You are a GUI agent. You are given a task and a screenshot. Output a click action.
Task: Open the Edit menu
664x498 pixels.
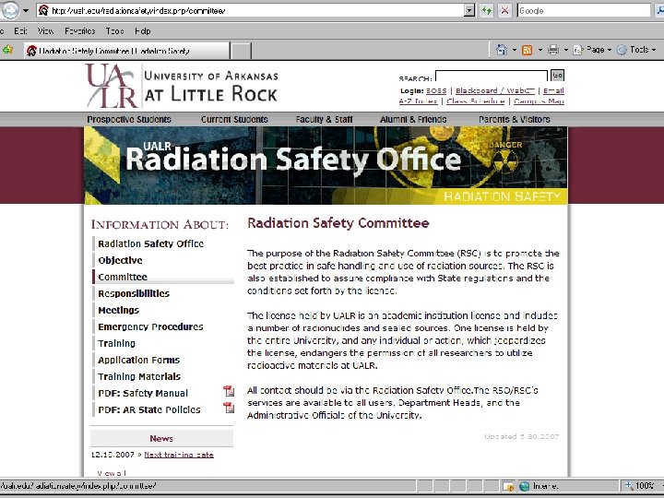point(20,31)
